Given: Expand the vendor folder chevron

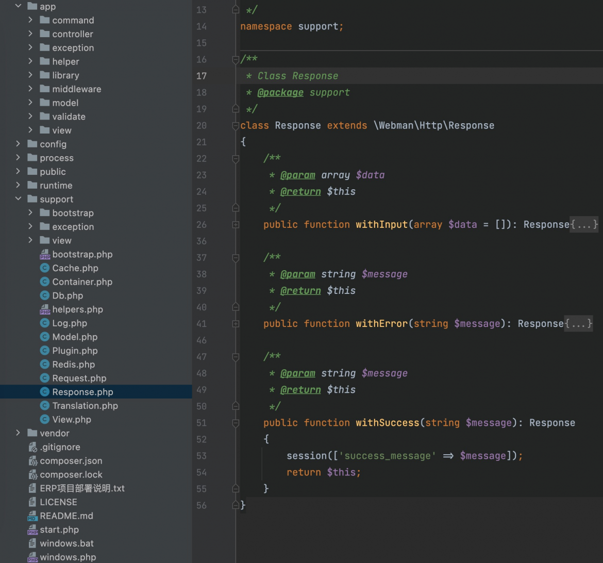Looking at the screenshot, I should pos(18,433).
